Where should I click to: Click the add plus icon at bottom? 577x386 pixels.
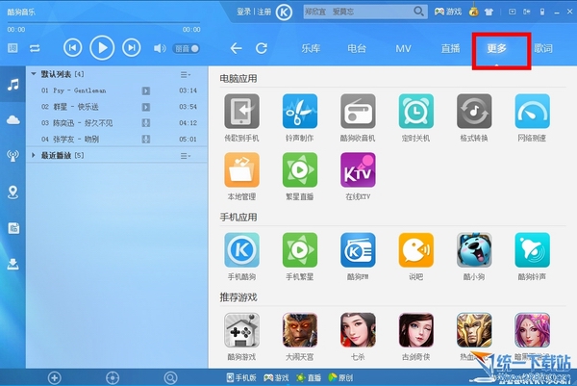(x=55, y=377)
